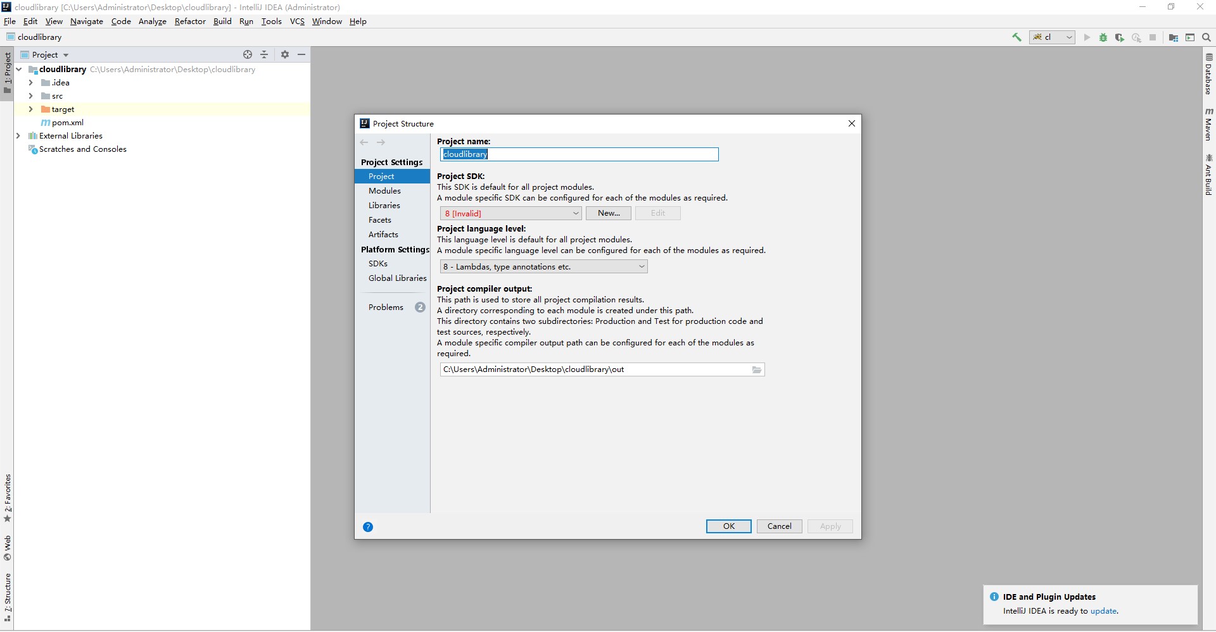Click the cloudlibrary breadcrumb in navigation bar
This screenshot has height=632, width=1216.
pos(34,37)
